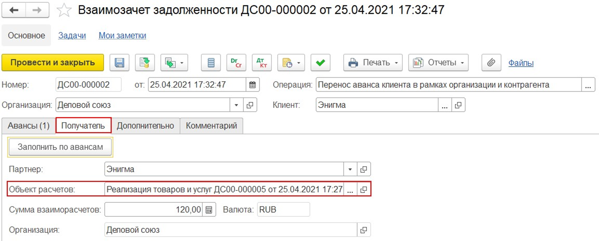Switch to the Дополнительно tab

(x=145, y=126)
